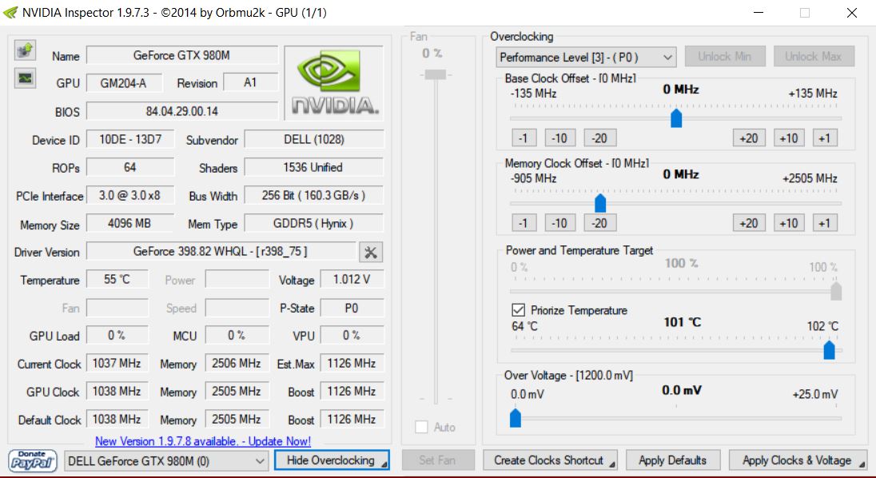Click Hide Overclocking button

[x=331, y=460]
